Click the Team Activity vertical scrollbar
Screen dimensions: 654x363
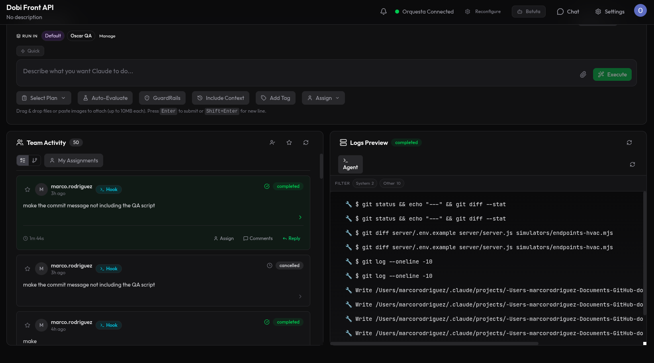tap(321, 166)
